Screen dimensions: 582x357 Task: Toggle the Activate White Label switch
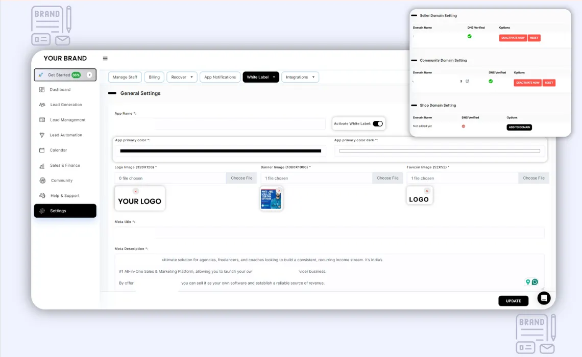(378, 123)
